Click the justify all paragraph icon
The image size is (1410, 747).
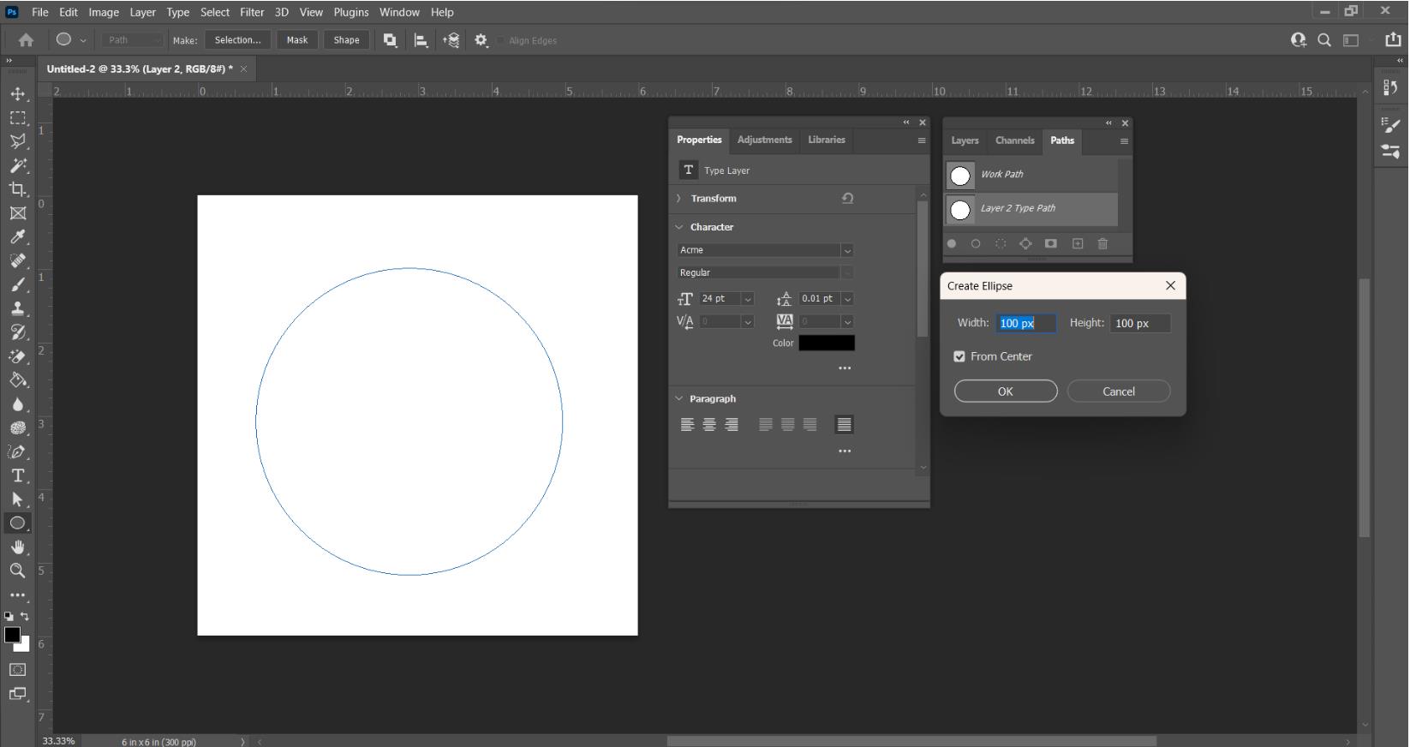[x=844, y=425]
